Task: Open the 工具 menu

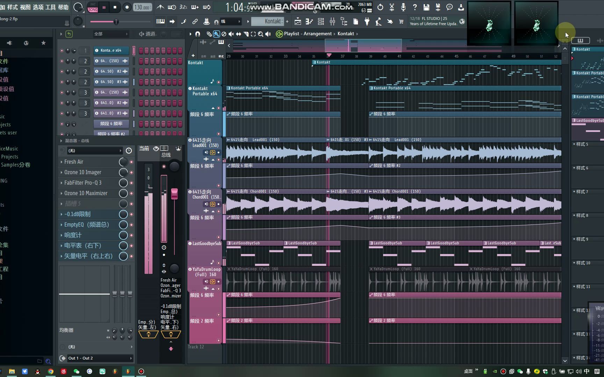Action: click(x=51, y=7)
